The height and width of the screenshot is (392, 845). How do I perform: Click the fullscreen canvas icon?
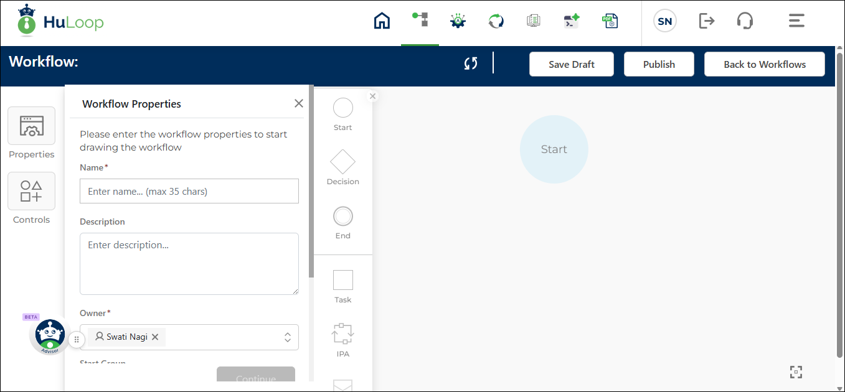pos(796,372)
